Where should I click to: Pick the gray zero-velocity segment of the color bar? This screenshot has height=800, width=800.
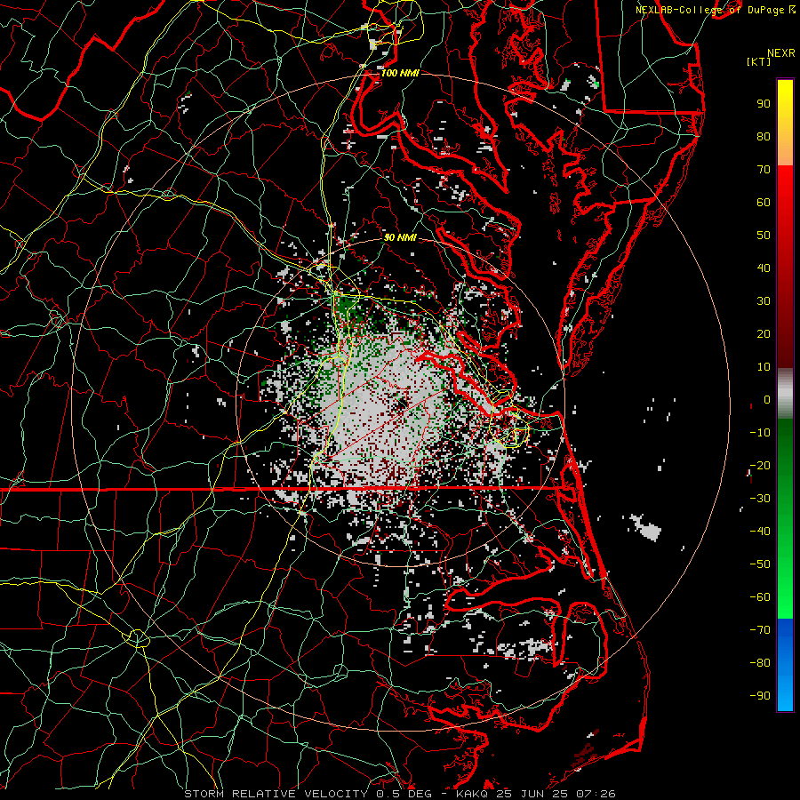(785, 394)
